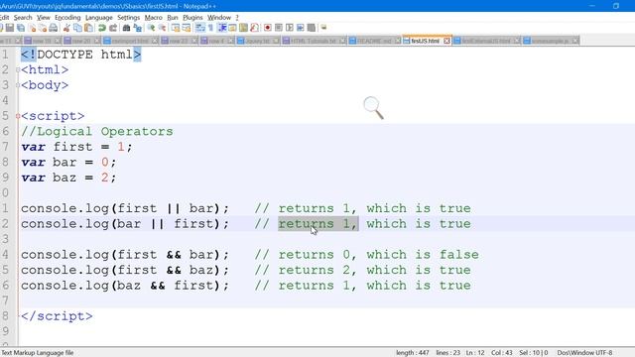The width and height of the screenshot is (635, 357).
Task: Click the last toolbar icon after Save Macro
Action: point(323,28)
